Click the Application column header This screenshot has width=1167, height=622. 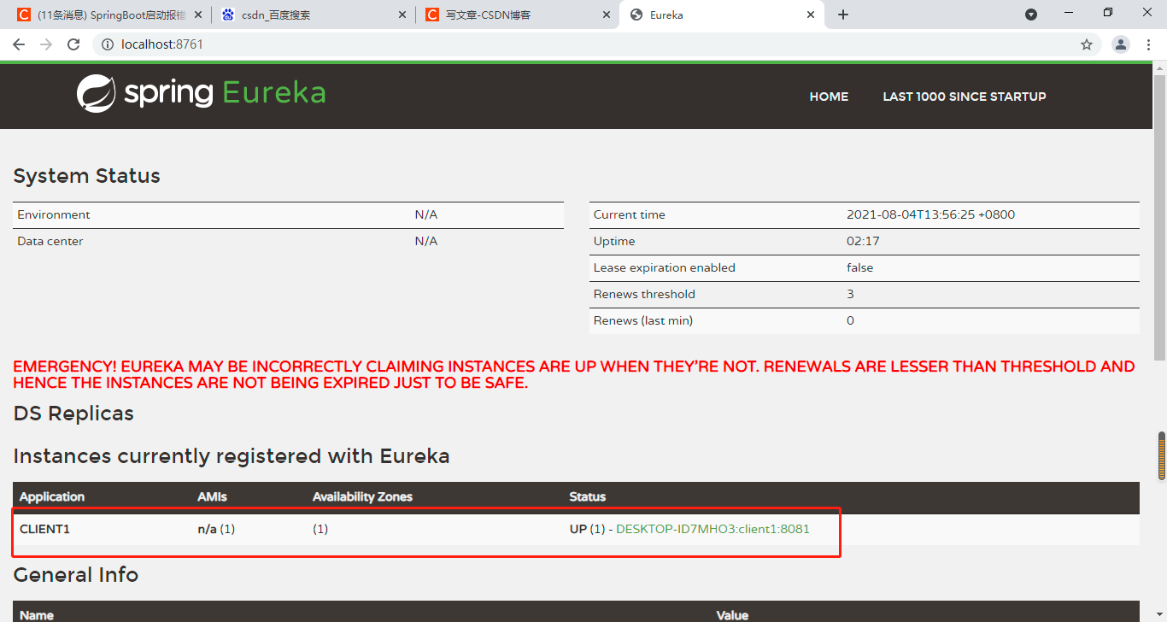point(52,496)
